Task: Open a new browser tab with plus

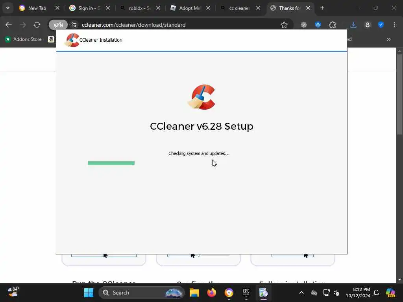Action: coord(322,8)
